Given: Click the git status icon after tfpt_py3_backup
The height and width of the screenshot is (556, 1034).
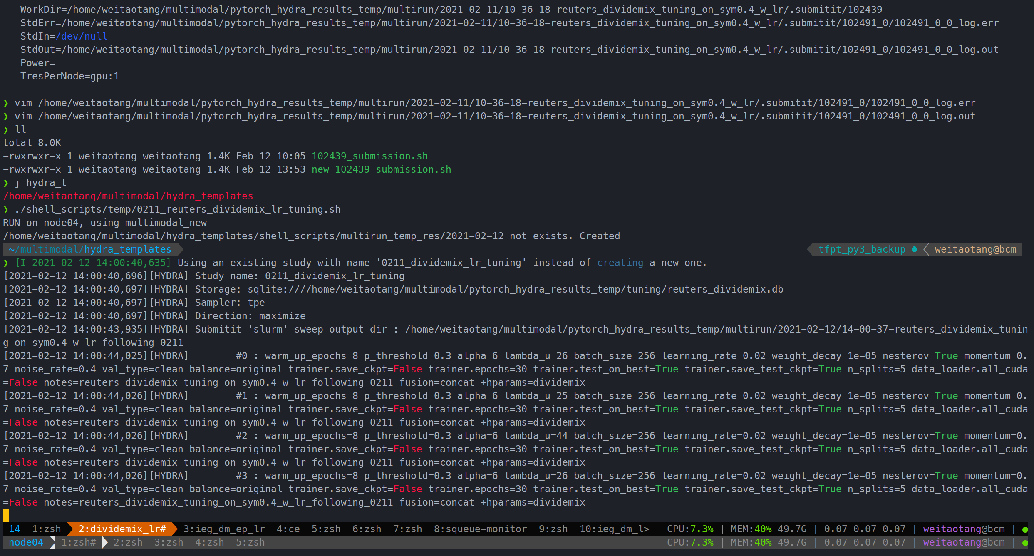Looking at the screenshot, I should pos(914,249).
